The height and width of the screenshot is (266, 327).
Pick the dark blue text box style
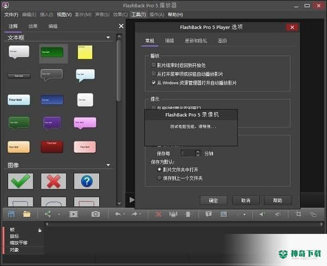pyautogui.click(x=52, y=100)
